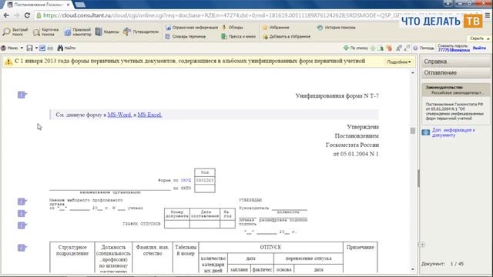Open the Кодексы section
This screenshot has width=493, height=277.
107,32
